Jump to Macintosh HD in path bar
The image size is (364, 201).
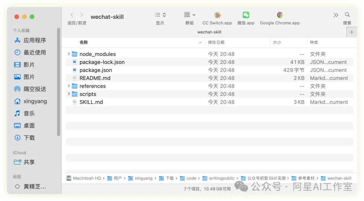(x=84, y=178)
